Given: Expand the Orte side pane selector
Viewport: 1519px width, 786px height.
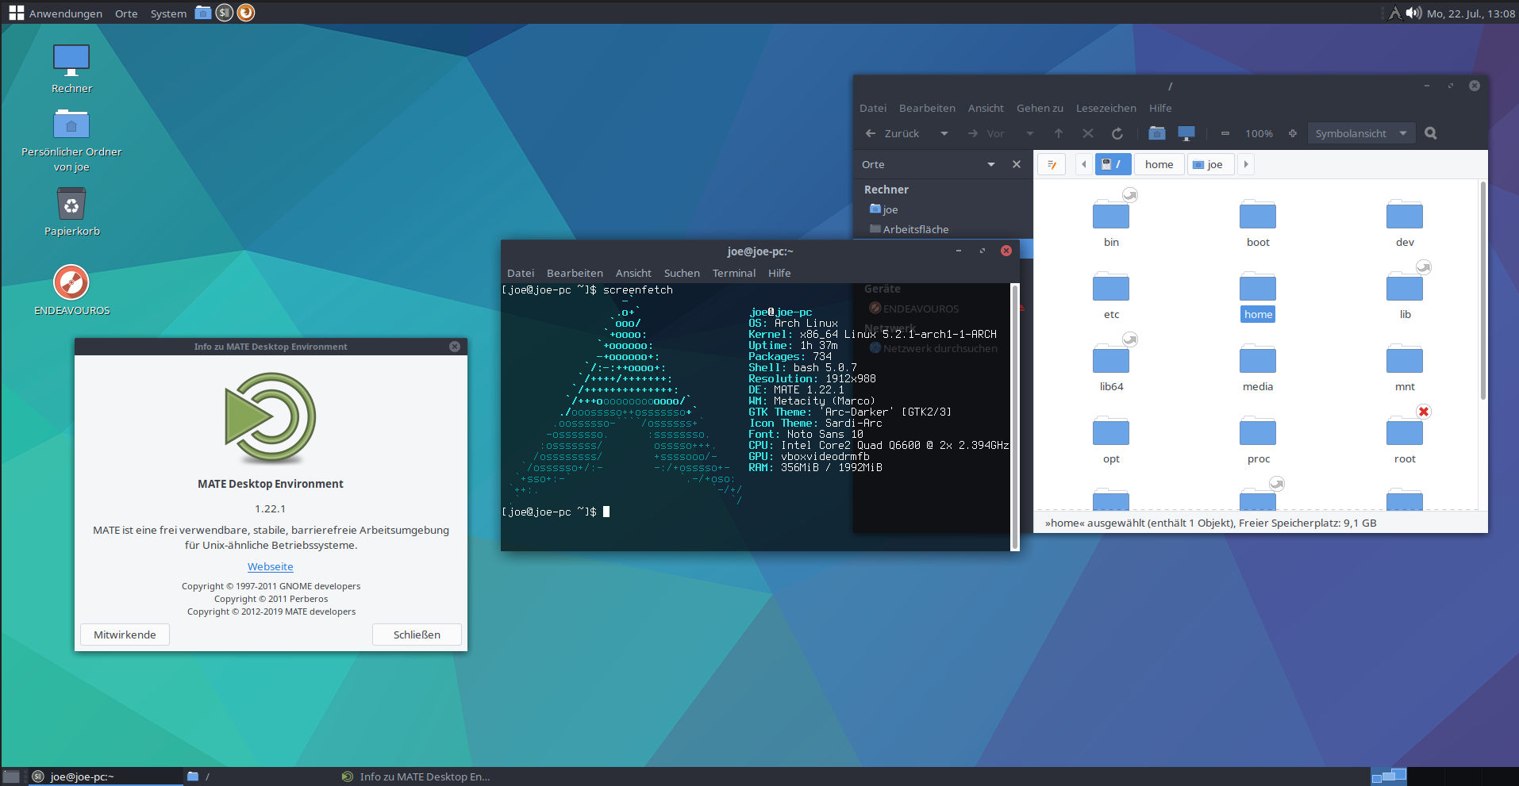Looking at the screenshot, I should point(991,164).
